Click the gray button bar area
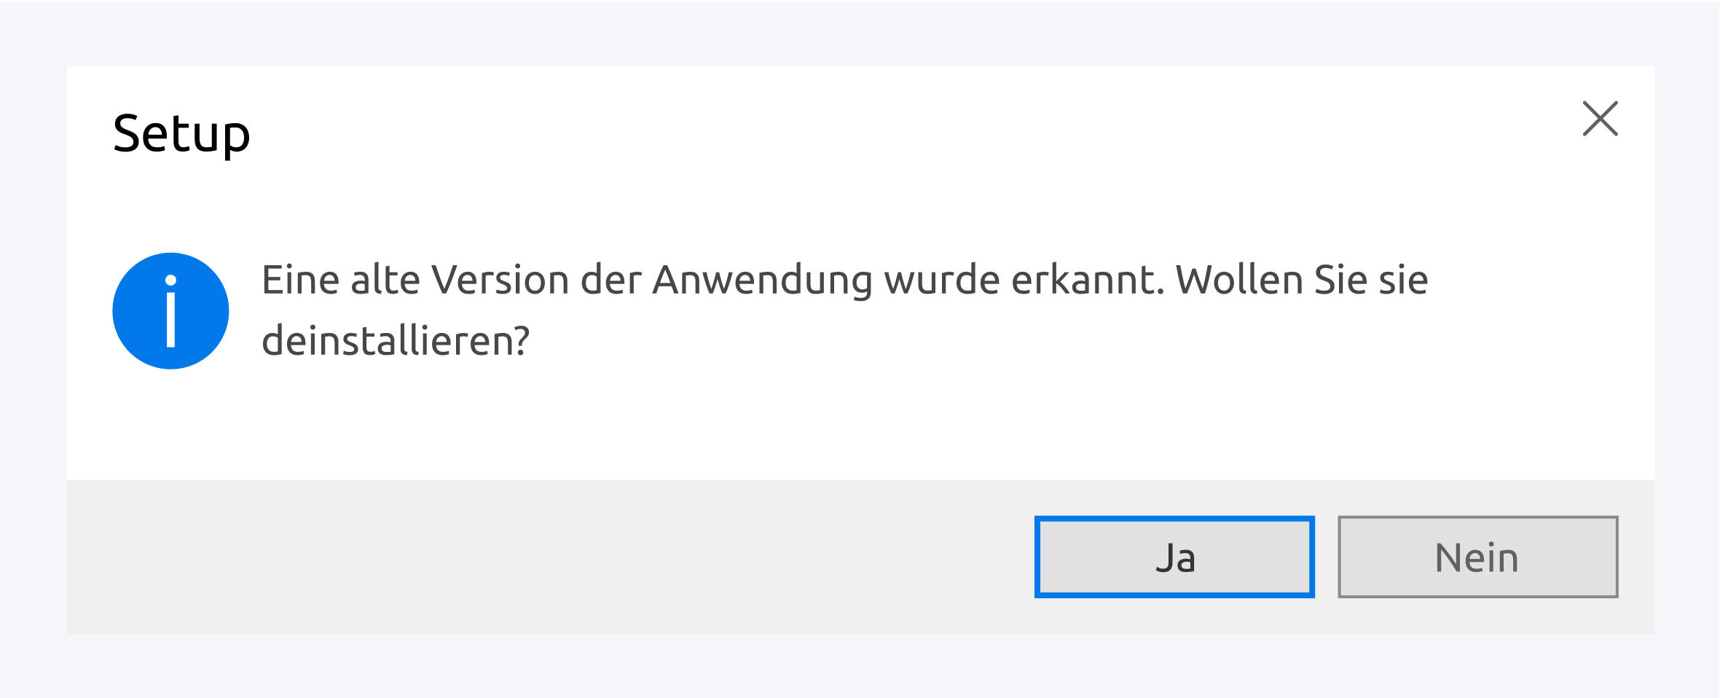 [x=546, y=557]
